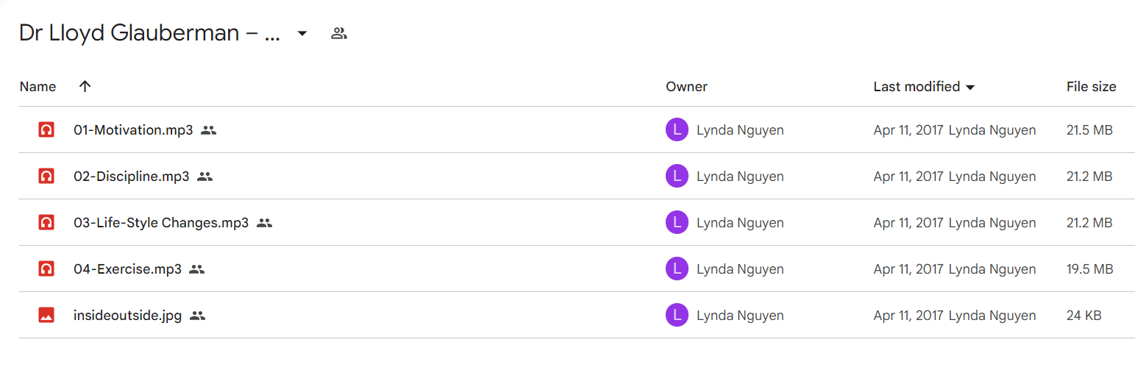Click shared icon next to insideoutside.jpg
Screen dimensions: 1135x373
[x=197, y=316]
